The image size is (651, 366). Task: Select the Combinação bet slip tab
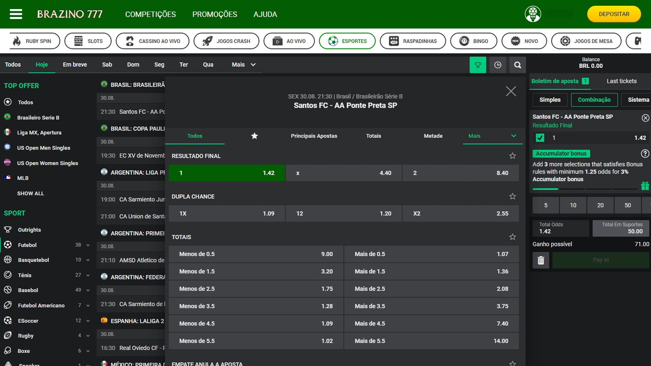click(594, 99)
